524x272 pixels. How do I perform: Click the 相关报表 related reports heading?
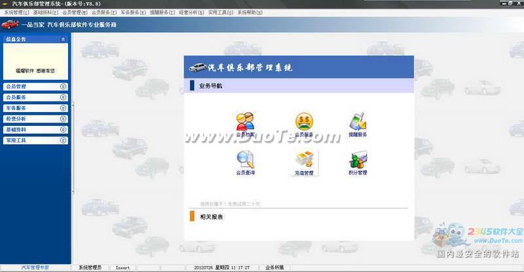[x=211, y=216]
